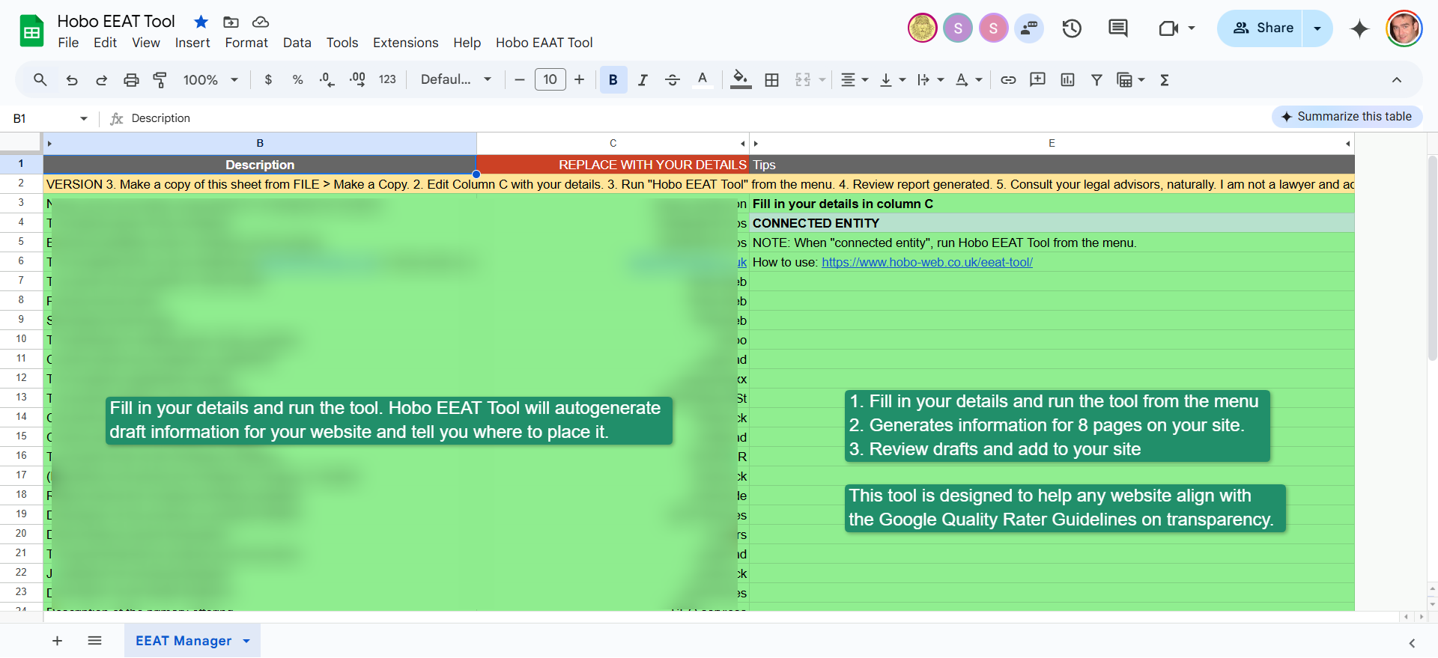The image size is (1438, 658).
Task: Click the move to folder icon
Action: coord(231,22)
